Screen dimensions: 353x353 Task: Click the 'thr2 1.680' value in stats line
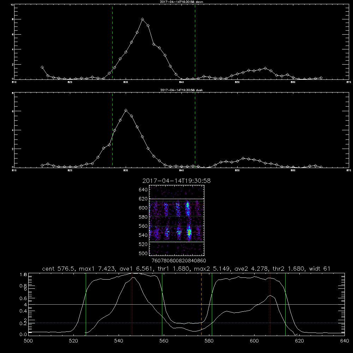pos(289,269)
